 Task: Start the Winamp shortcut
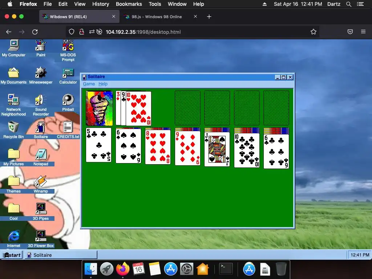point(41,185)
